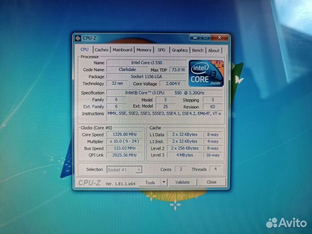Click the L1 Inst. associativity '4-way'
The width and height of the screenshot is (312, 234).
coord(213,141)
